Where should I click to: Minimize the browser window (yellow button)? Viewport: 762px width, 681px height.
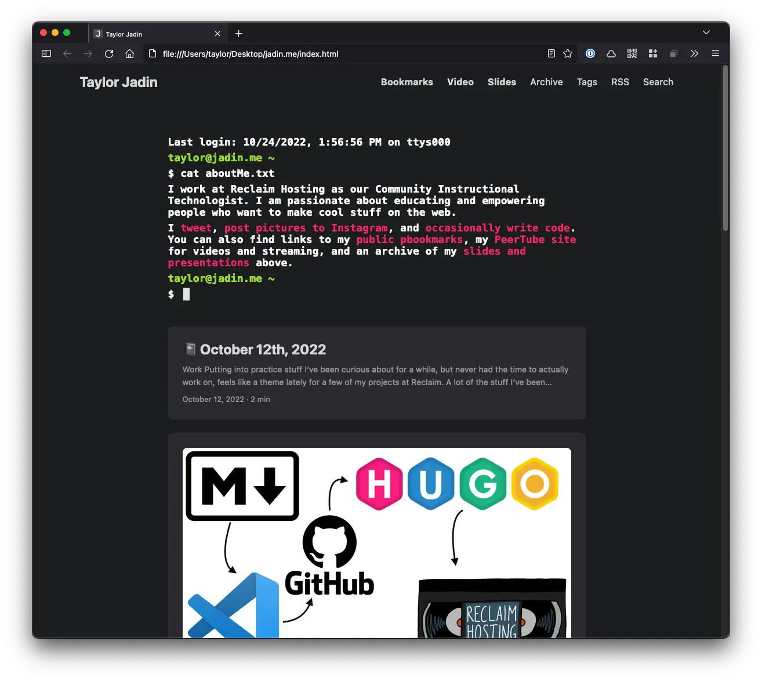(55, 33)
